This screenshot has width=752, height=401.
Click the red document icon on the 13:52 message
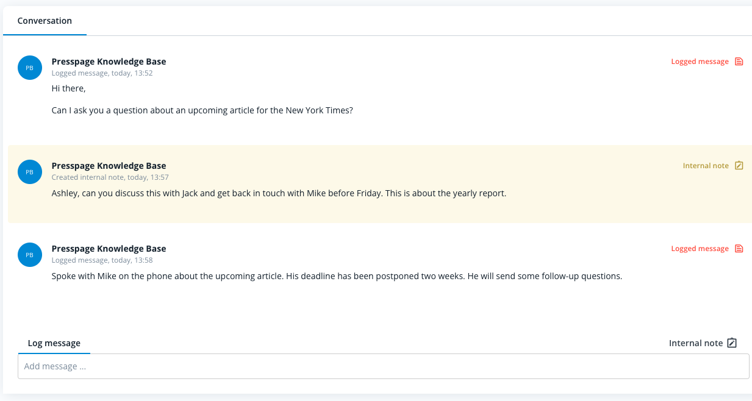739,62
